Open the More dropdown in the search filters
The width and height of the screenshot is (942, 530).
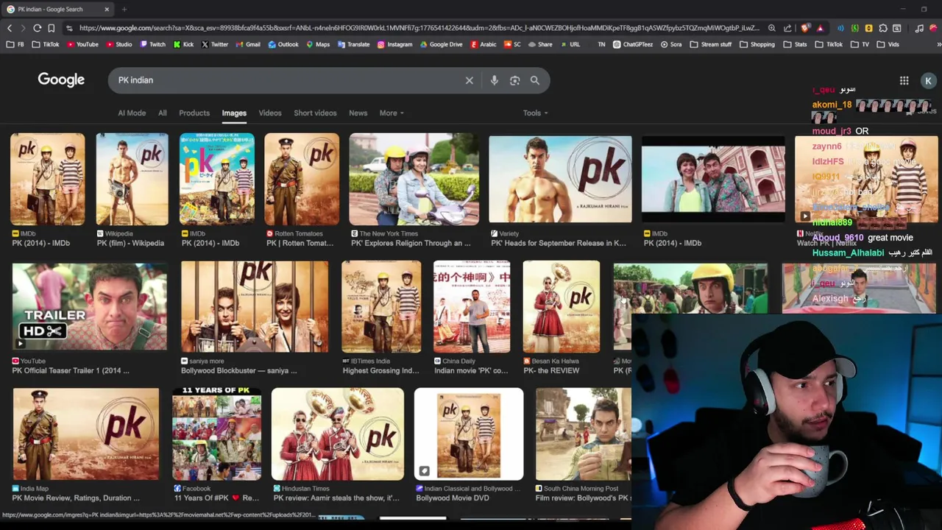click(x=392, y=113)
